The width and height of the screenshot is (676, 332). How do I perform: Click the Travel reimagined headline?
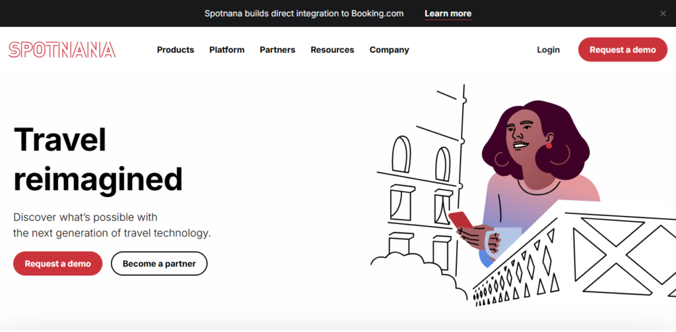coord(98,159)
